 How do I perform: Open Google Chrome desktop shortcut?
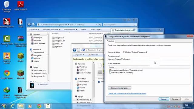7,74
